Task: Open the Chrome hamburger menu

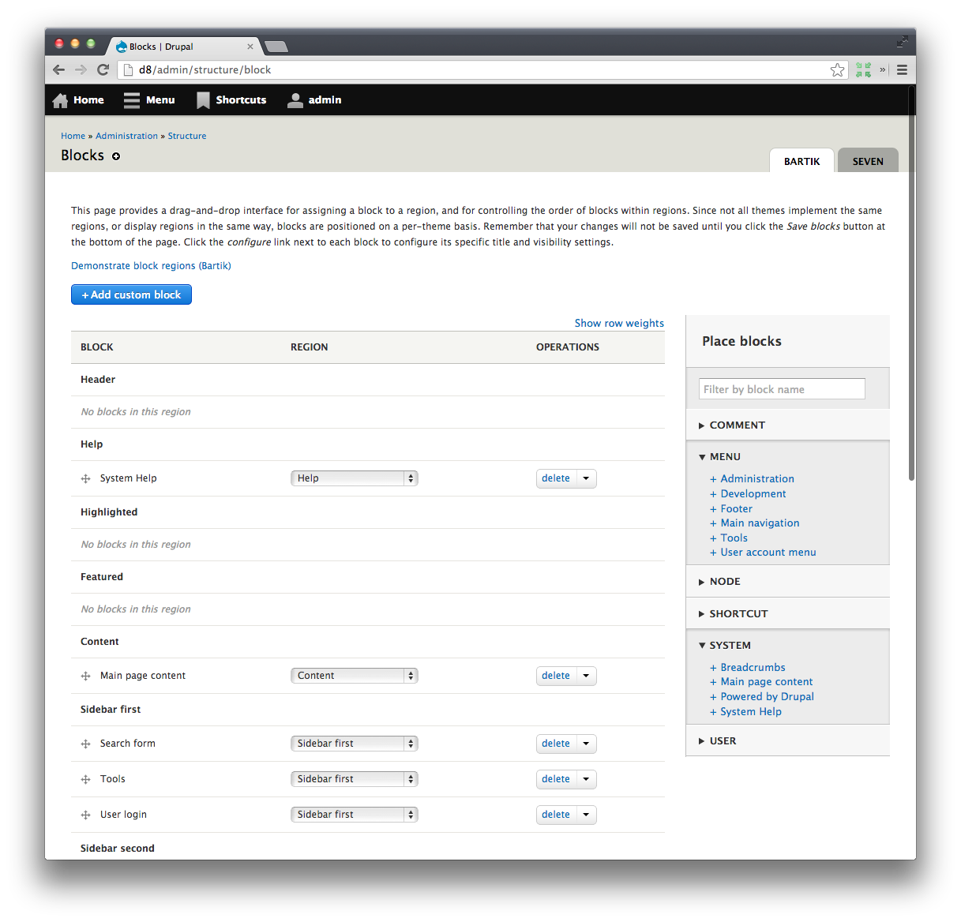Action: pyautogui.click(x=902, y=69)
